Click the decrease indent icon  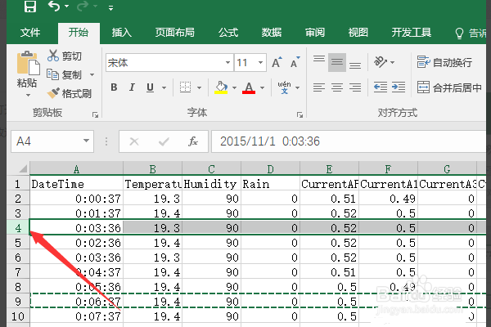pyautogui.click(x=381, y=87)
